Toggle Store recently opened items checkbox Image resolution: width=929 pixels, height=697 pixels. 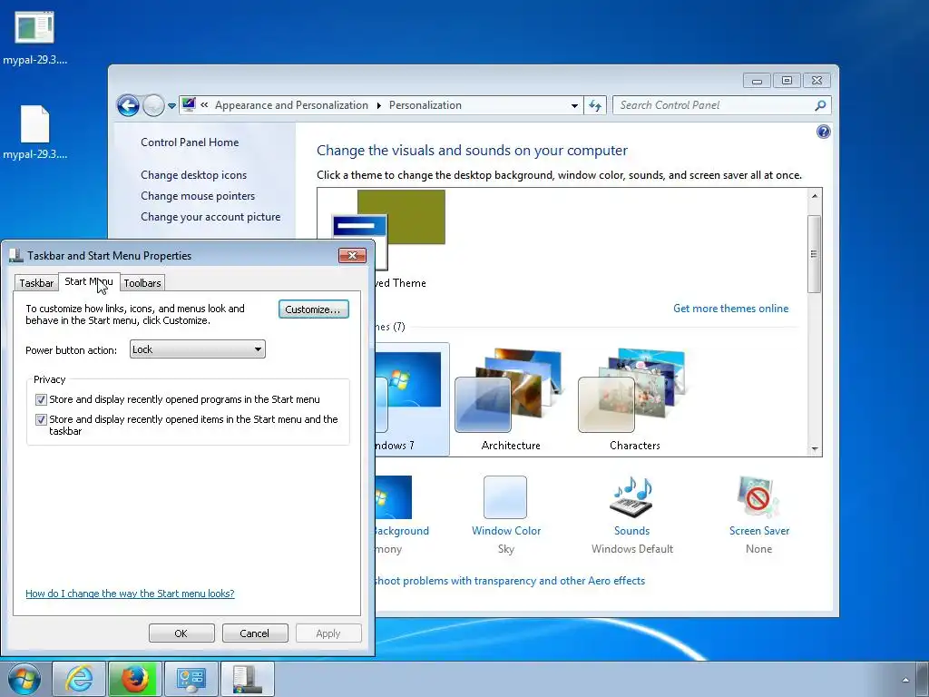click(x=41, y=419)
